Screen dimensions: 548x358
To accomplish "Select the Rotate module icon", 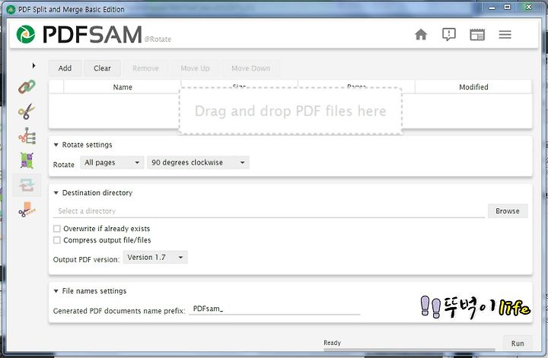I will (x=27, y=185).
